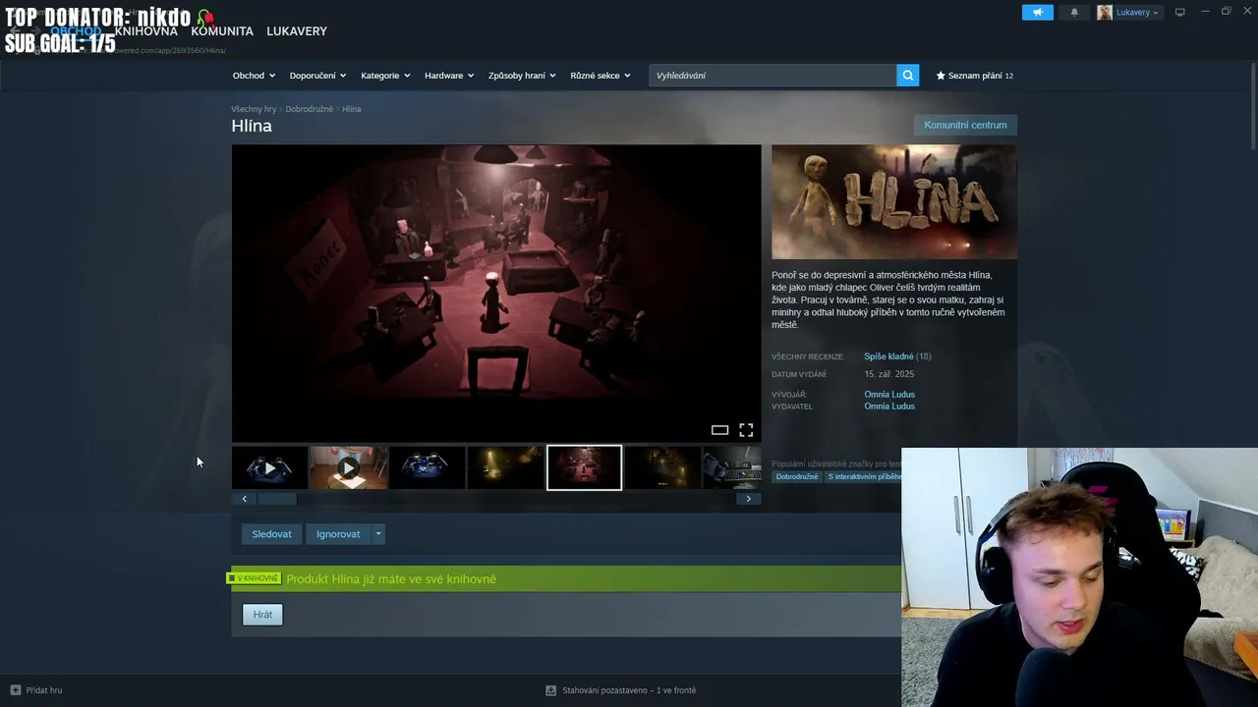The image size is (1258, 707).
Task: Open the Různé sekce dropdown
Action: click(x=600, y=76)
